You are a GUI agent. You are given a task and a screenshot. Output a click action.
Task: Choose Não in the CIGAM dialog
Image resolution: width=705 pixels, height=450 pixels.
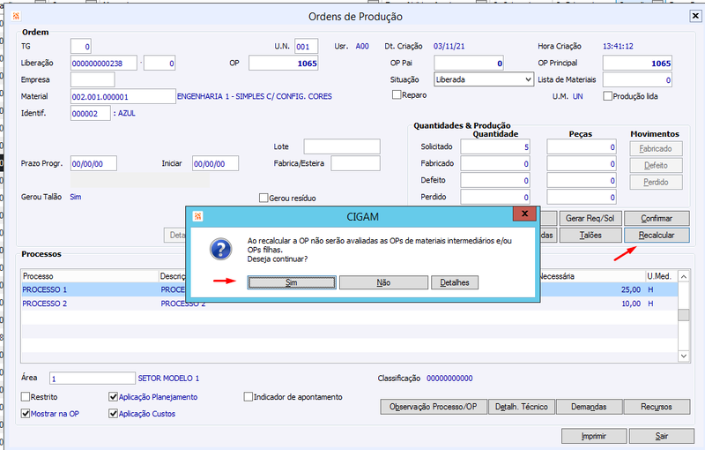tap(383, 282)
